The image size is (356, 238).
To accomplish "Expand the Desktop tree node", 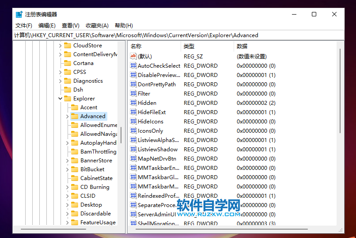I will click(67, 205).
